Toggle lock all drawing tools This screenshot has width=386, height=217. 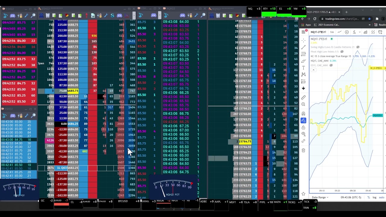pos(303,127)
